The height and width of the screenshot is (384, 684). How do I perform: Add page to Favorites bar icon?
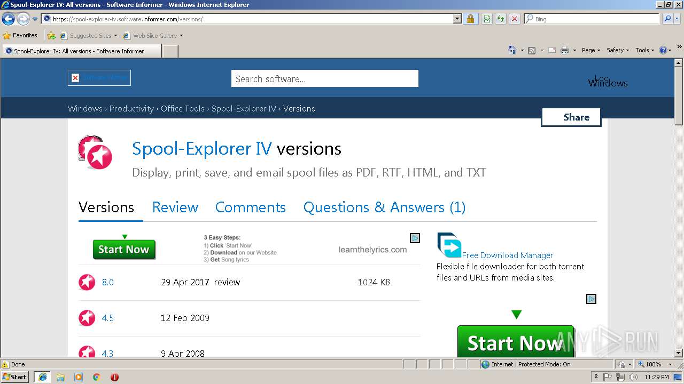[51, 36]
